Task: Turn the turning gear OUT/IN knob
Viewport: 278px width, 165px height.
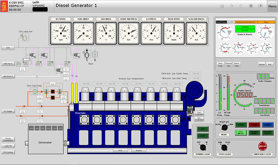Action: coord(203,147)
